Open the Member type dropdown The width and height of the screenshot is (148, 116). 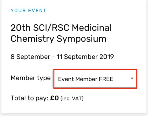point(95,79)
